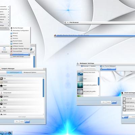Select the Clock gadget icon
This screenshot has height=135, width=135.
point(1,104)
